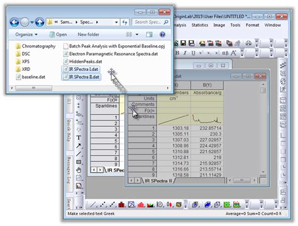Select the IR SPectra II.dat file
The height and width of the screenshot is (226, 298).
tap(81, 77)
